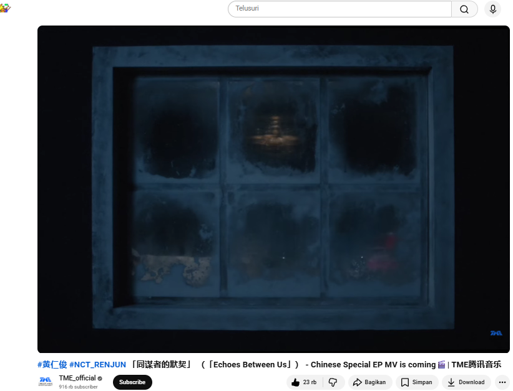Click the Telusuri search input field
This screenshot has height=391, width=513.
pyautogui.click(x=340, y=9)
